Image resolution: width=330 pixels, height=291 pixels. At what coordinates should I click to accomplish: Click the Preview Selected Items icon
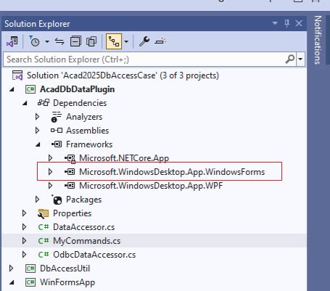(x=160, y=41)
